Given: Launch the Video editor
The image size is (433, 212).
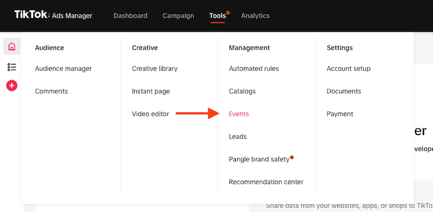Looking at the screenshot, I should pyautogui.click(x=150, y=114).
